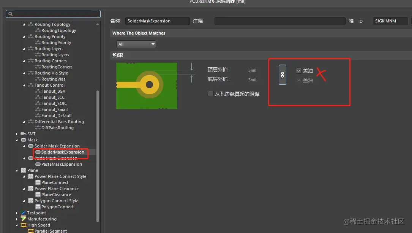Click the Fanout_Small rule icon
412x233 pixels.
pos(38,109)
